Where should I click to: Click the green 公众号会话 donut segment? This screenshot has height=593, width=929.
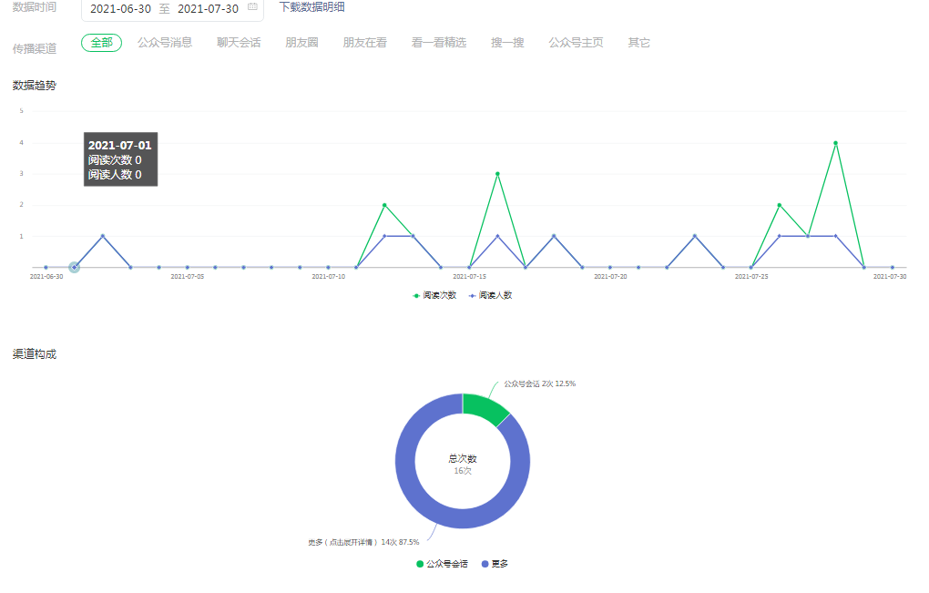click(x=483, y=408)
